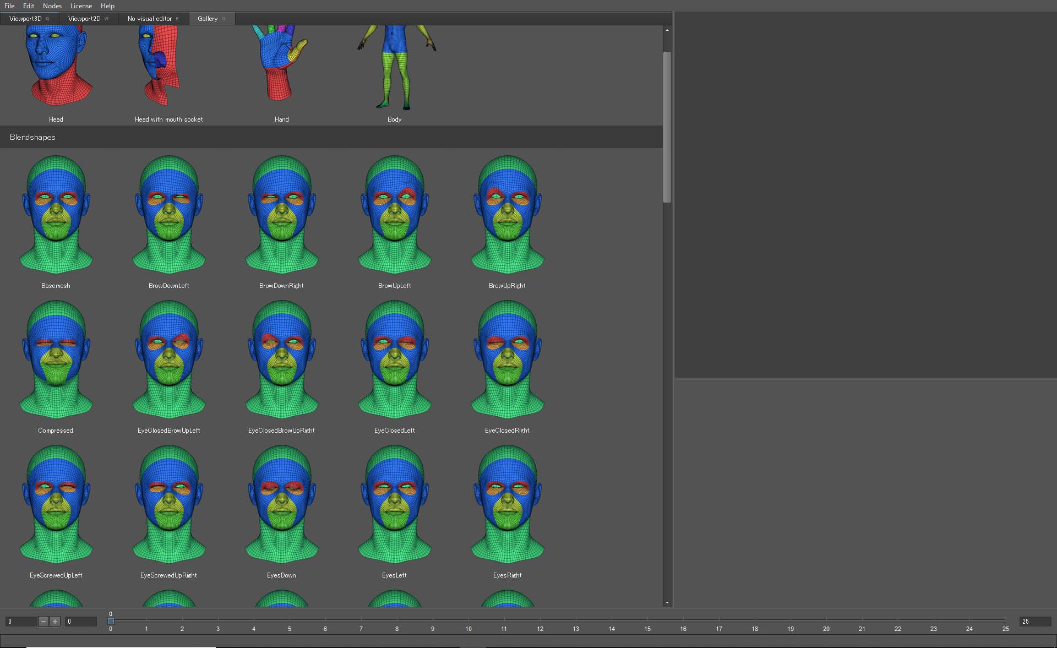Select the EyeScrewedUpRight blendshape thumbnail
This screenshot has height=648, width=1057.
(x=169, y=504)
